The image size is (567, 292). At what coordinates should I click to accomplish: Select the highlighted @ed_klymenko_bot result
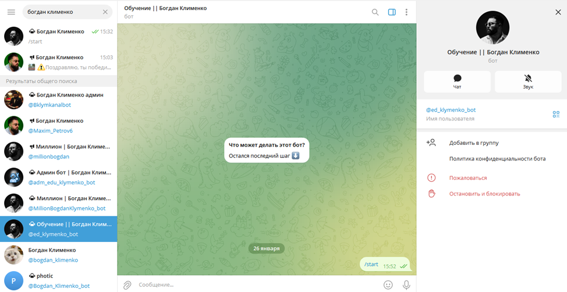coord(59,229)
